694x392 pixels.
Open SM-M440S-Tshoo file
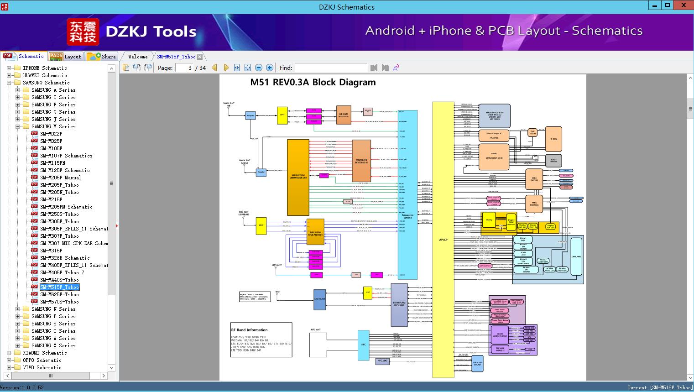[59, 280]
